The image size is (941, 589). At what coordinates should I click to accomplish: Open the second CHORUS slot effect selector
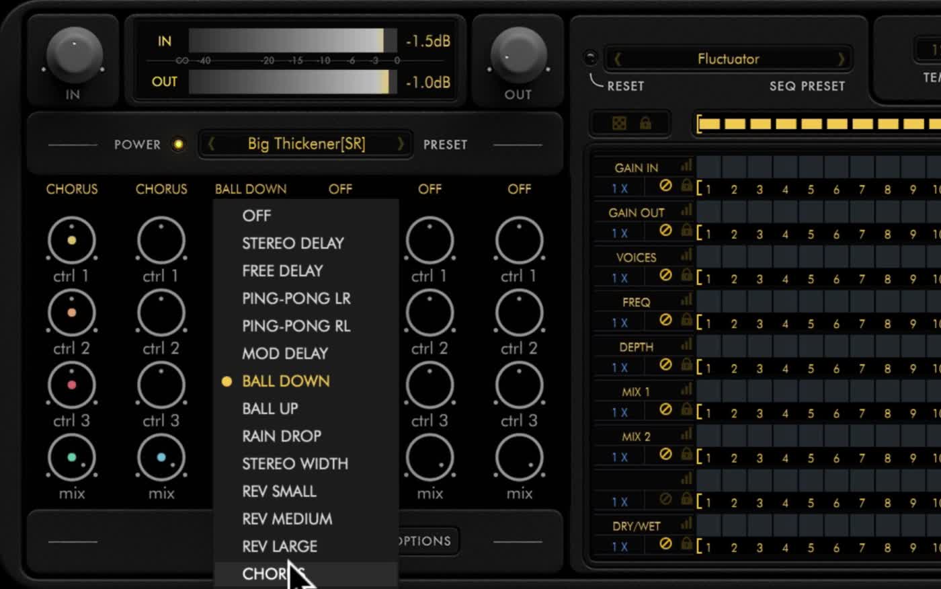point(161,189)
